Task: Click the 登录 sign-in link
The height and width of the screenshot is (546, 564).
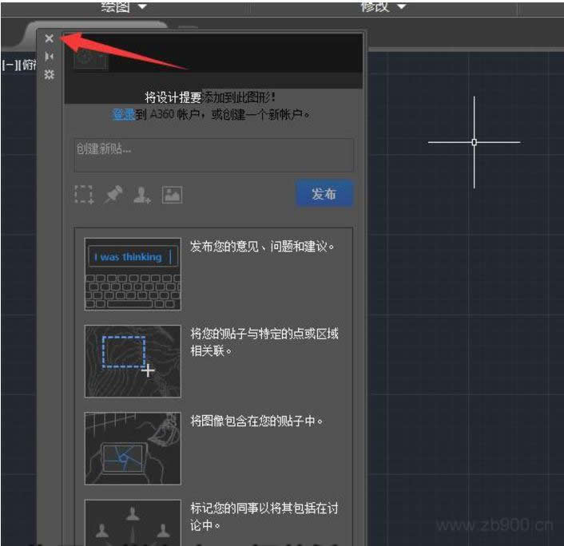Action: coord(123,115)
